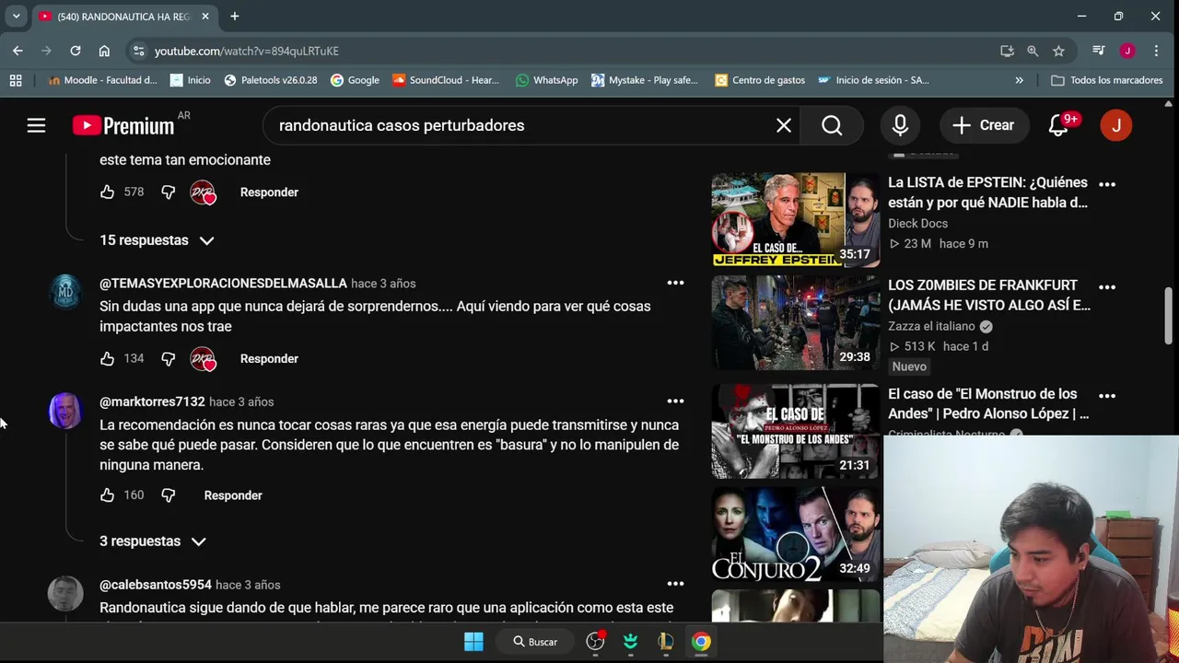Reply to the comment with 134 likes
1179x663 pixels.
coord(269,359)
